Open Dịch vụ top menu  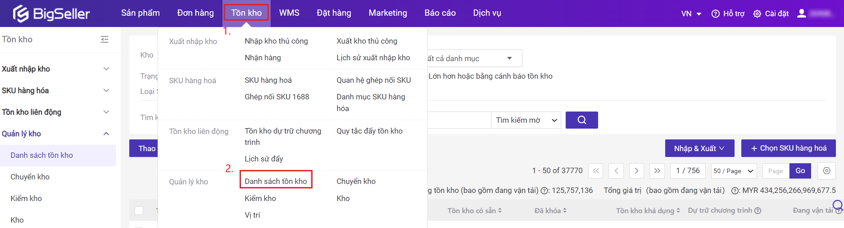(487, 13)
